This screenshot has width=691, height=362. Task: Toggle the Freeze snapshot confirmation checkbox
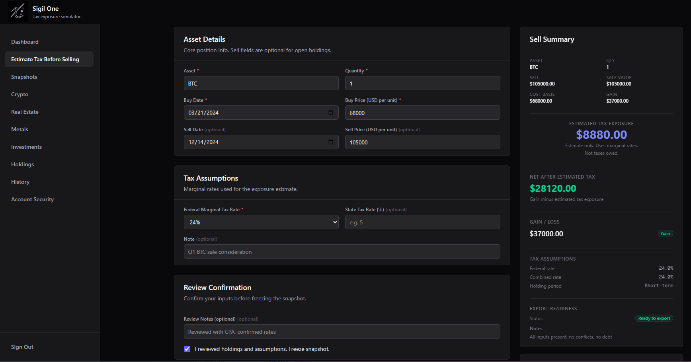point(187,349)
